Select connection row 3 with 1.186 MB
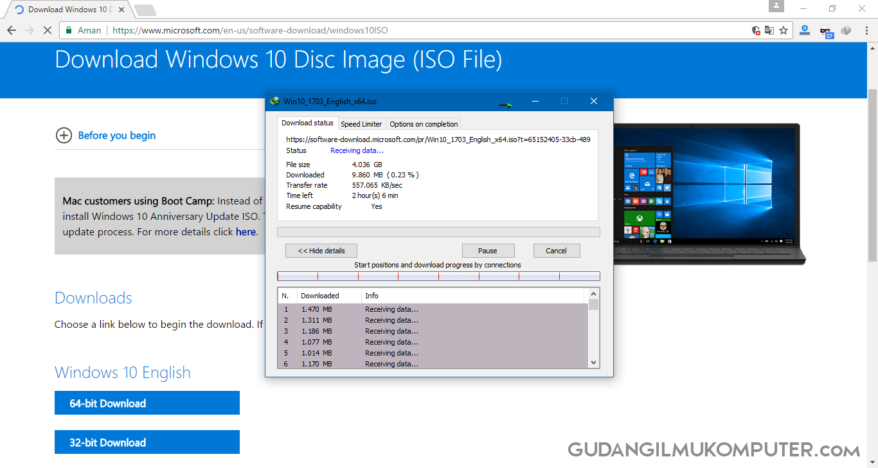The height and width of the screenshot is (468, 878). [x=433, y=331]
